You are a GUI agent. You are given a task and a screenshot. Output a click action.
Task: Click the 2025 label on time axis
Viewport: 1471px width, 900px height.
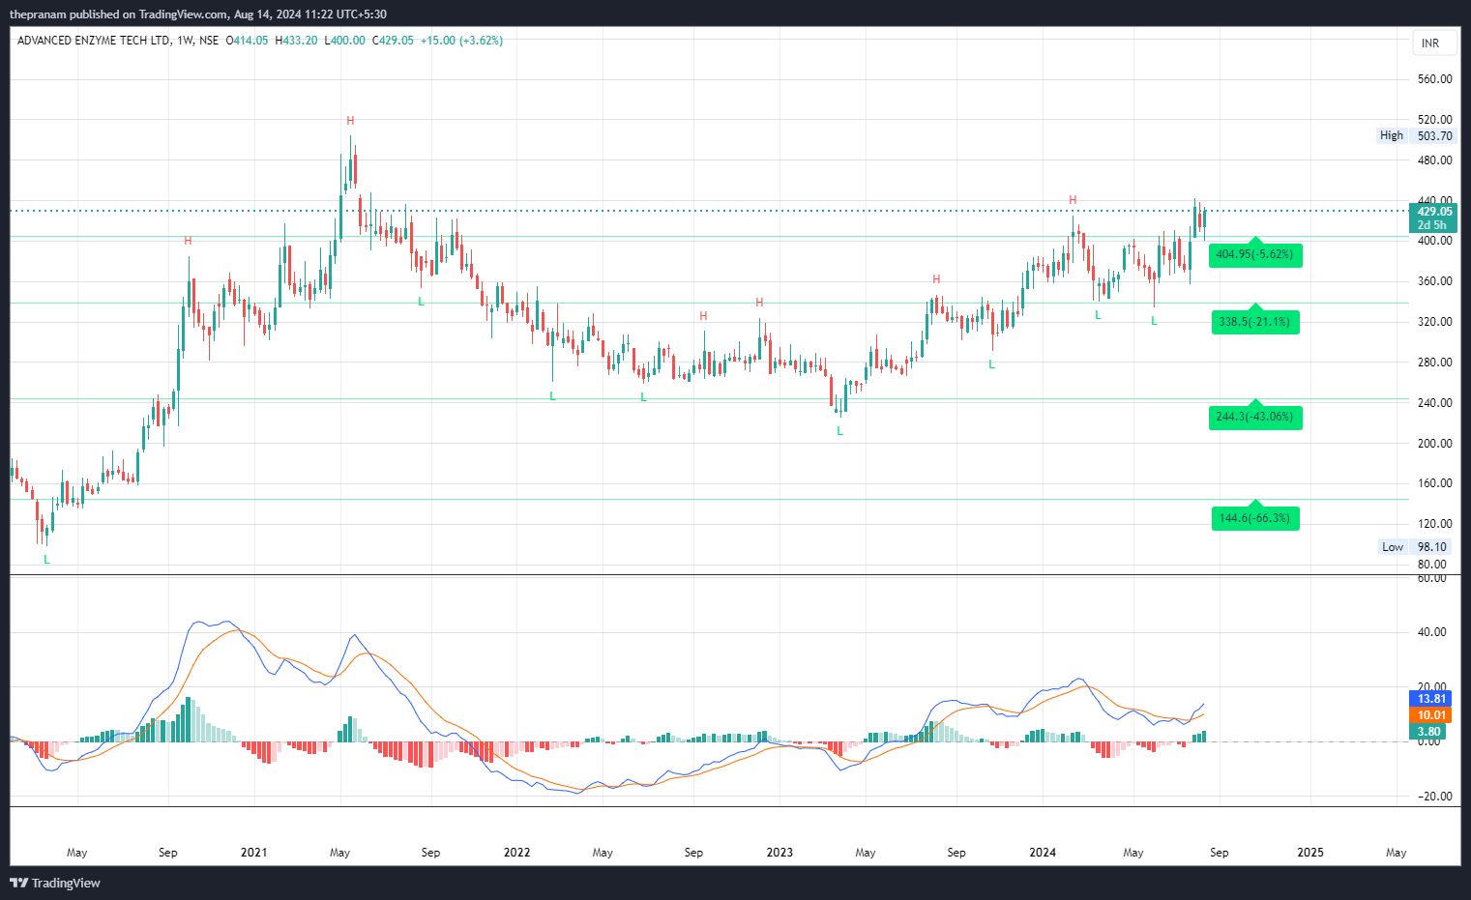click(x=1310, y=853)
